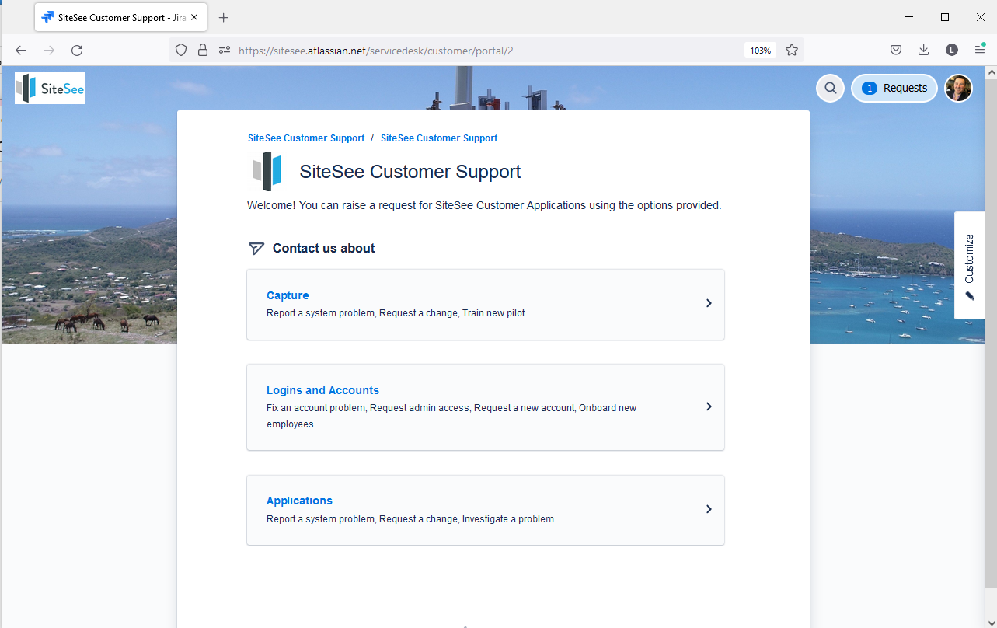This screenshot has width=997, height=628.
Task: Click the browser Back arrow
Action: pyautogui.click(x=21, y=50)
